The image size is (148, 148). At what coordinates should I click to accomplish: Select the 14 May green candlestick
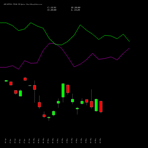tap(73, 101)
